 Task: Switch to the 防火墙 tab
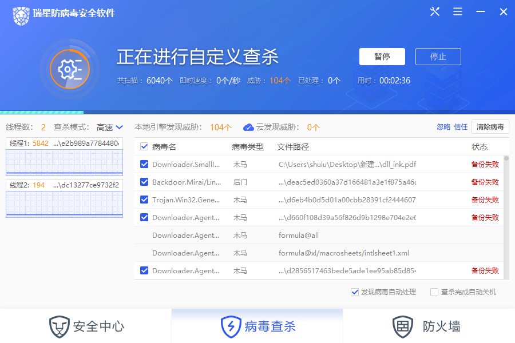[x=429, y=326]
